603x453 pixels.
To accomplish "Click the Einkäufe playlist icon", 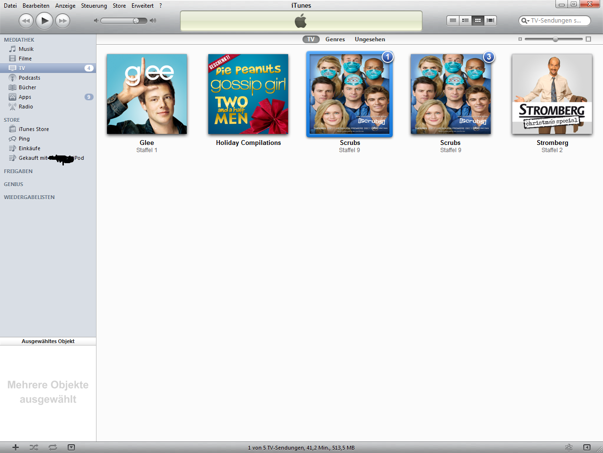I will coord(12,148).
